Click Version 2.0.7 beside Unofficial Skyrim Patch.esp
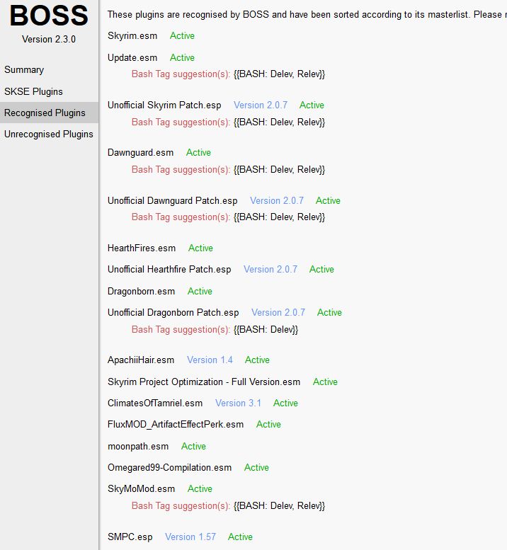This screenshot has width=507, height=550. pos(261,105)
